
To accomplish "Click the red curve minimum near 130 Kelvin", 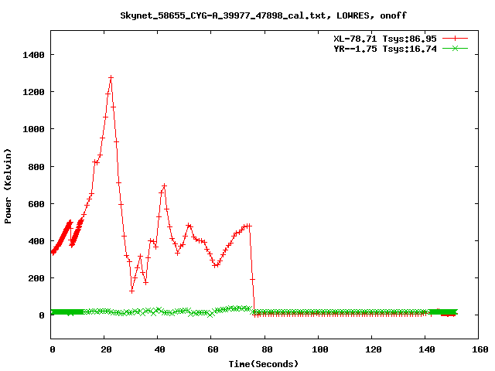I will tap(132, 291).
